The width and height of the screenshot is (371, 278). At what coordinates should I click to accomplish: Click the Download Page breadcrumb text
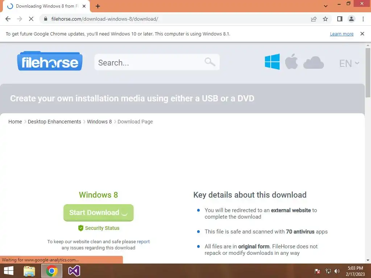coord(135,122)
